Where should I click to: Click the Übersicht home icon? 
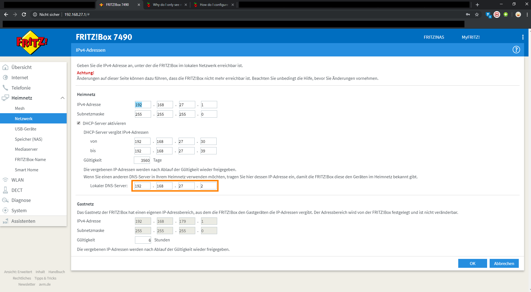tap(5, 67)
